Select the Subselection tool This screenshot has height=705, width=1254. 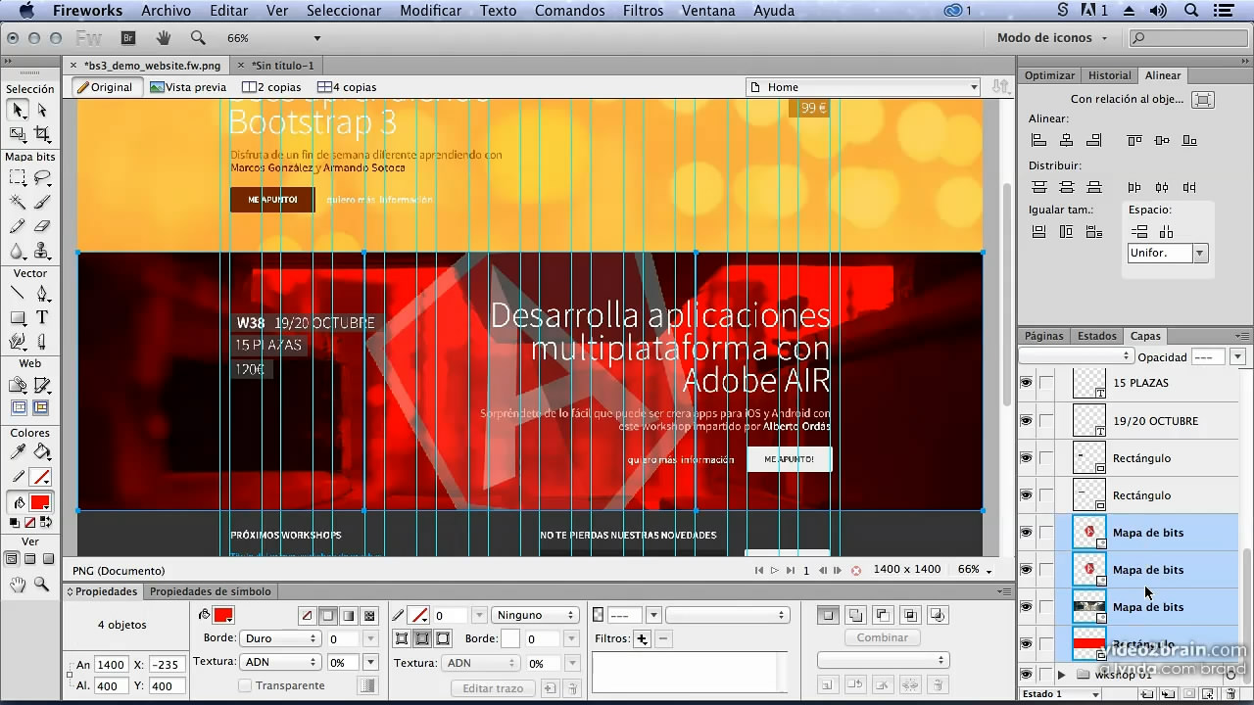coord(42,110)
